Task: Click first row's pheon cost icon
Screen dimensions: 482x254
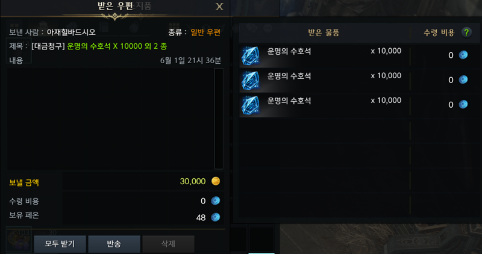Action: click(463, 55)
